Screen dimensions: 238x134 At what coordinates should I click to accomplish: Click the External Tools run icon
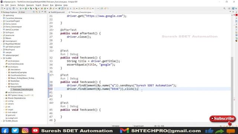36,9
